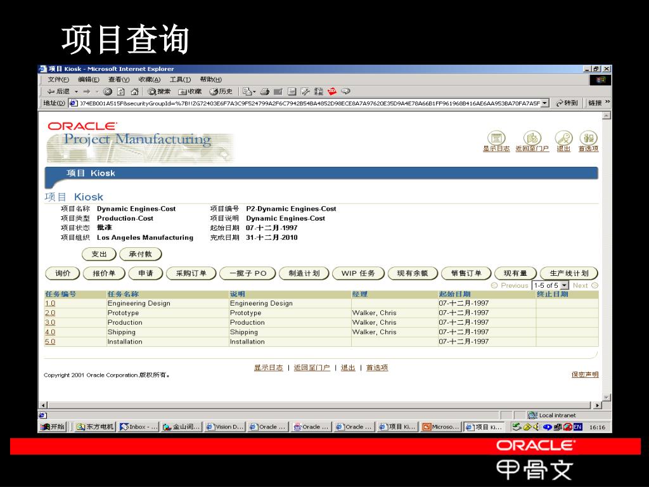Viewport: 649px width, 487px height.
Task: Switch to Inbox taskbar window
Action: 139,427
